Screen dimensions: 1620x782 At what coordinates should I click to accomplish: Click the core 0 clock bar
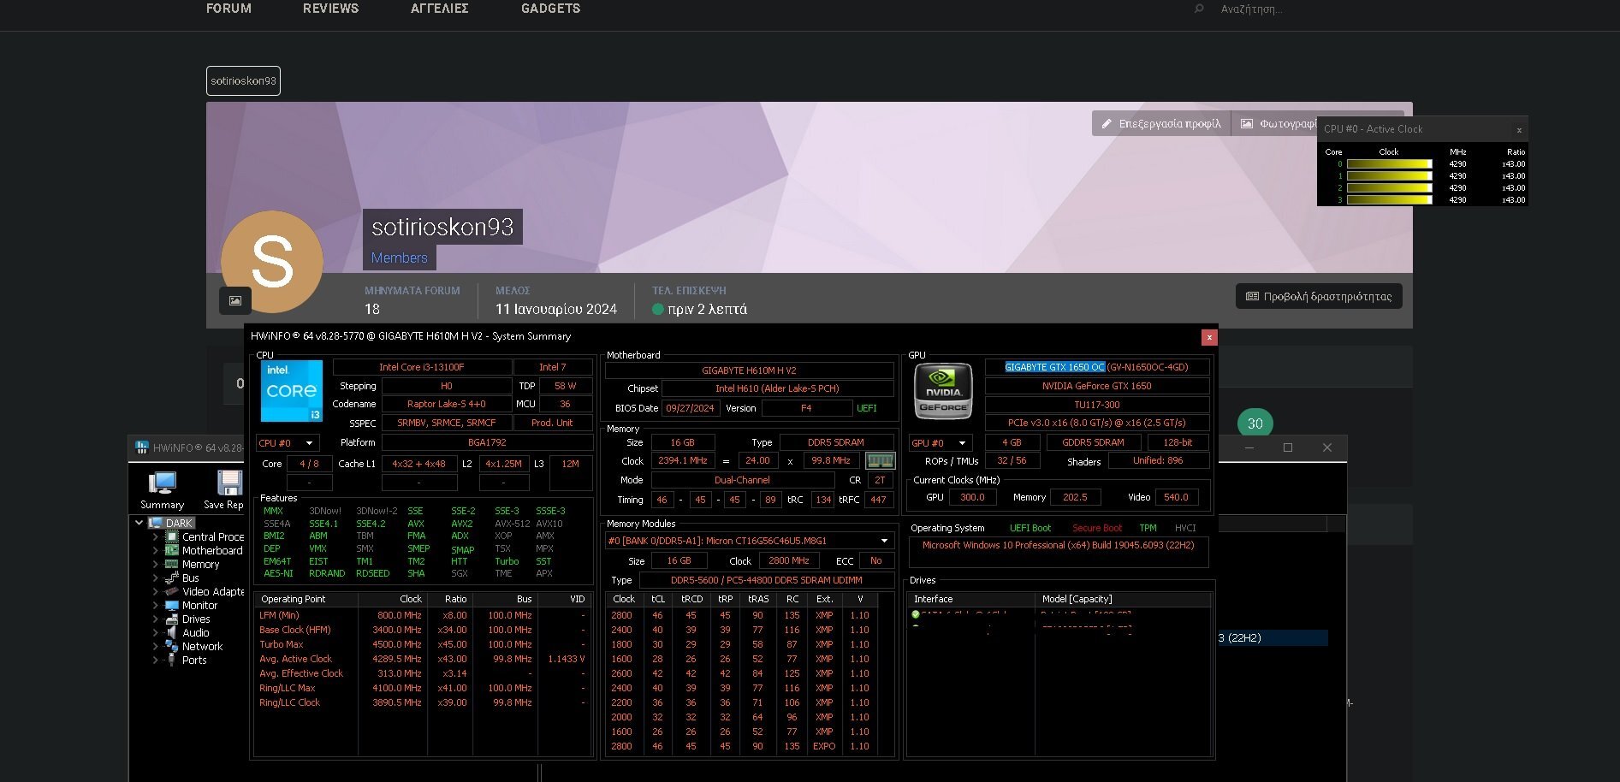1389,164
